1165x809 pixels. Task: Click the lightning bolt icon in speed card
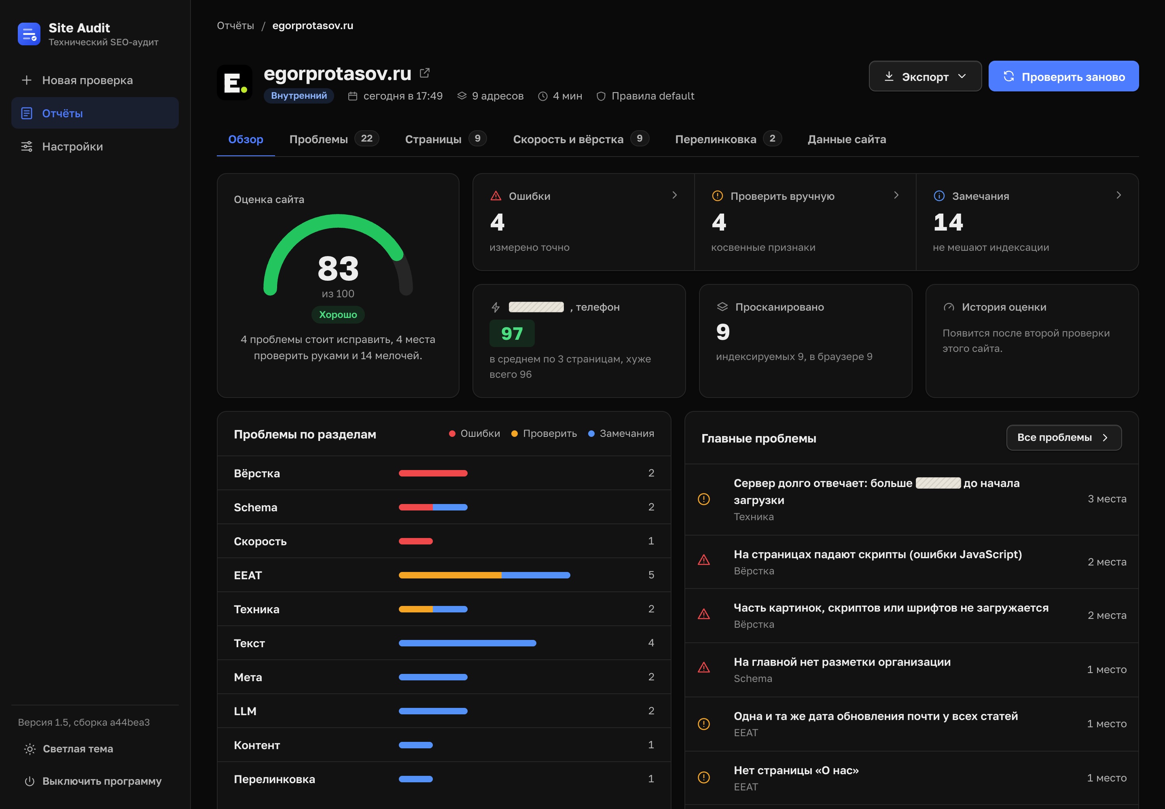tap(496, 307)
